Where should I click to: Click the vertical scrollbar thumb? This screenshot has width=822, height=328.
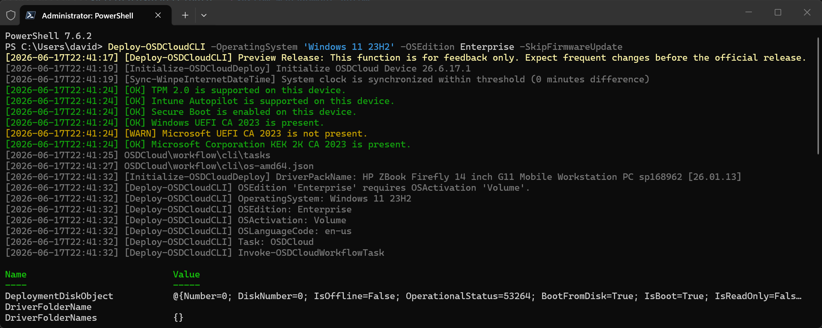[x=818, y=96]
